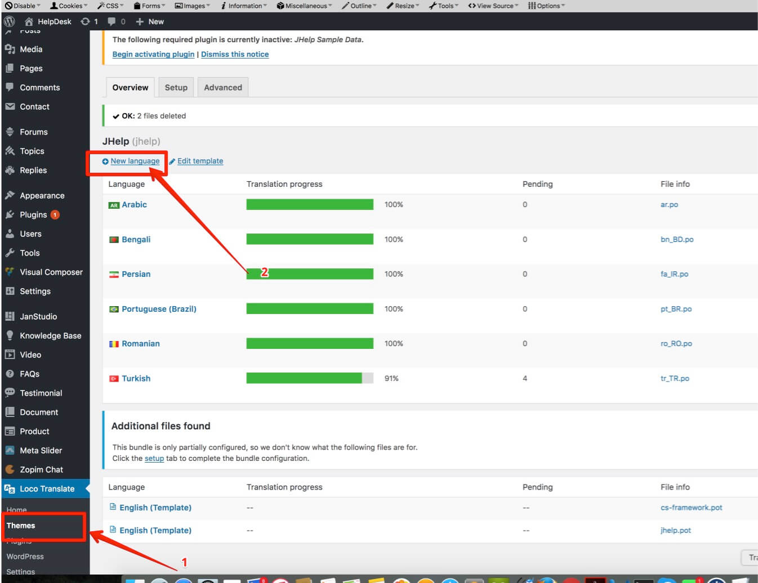Open the Cookies dropdown menu
This screenshot has height=583, width=758.
(x=69, y=6)
